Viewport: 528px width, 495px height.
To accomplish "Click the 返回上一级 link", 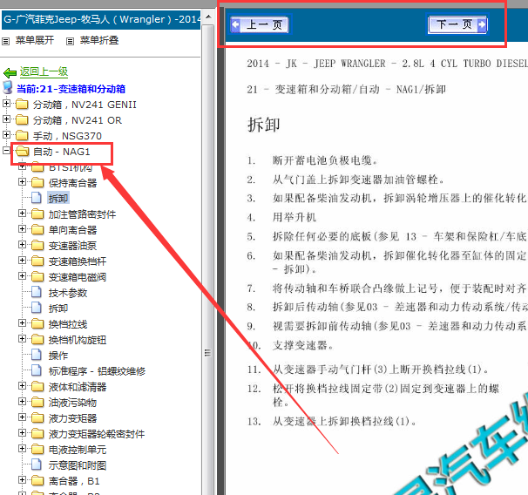I will click(x=44, y=71).
